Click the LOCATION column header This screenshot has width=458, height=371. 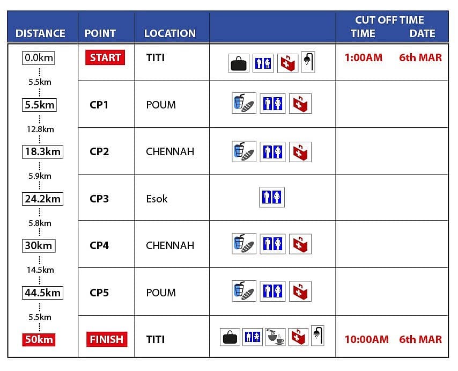tap(169, 33)
